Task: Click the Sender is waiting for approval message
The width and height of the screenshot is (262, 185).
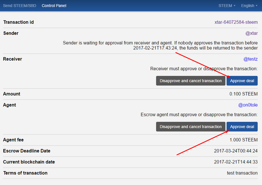Action: [160, 46]
